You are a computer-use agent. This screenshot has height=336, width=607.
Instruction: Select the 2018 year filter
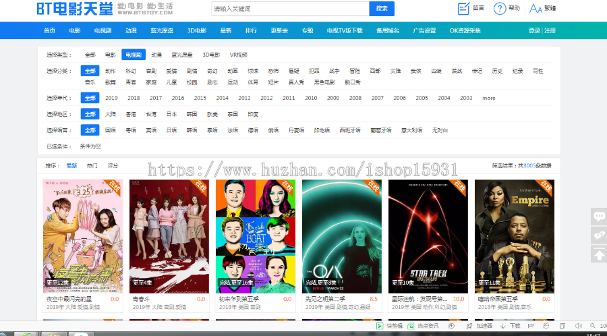point(134,98)
